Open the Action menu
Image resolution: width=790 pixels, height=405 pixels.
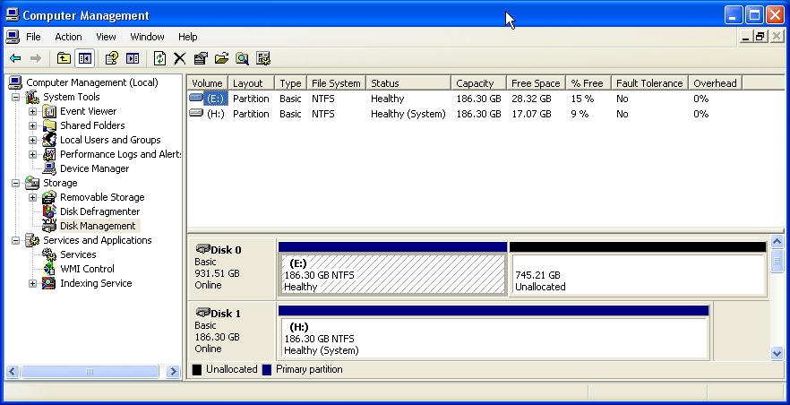click(x=68, y=37)
